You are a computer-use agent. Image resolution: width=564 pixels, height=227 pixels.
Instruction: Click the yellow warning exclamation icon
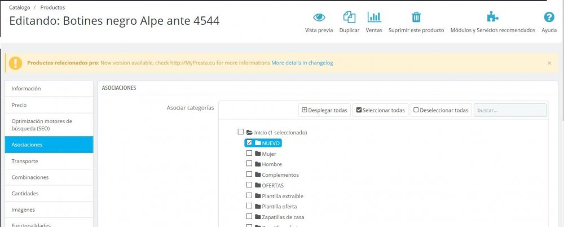[x=15, y=63]
